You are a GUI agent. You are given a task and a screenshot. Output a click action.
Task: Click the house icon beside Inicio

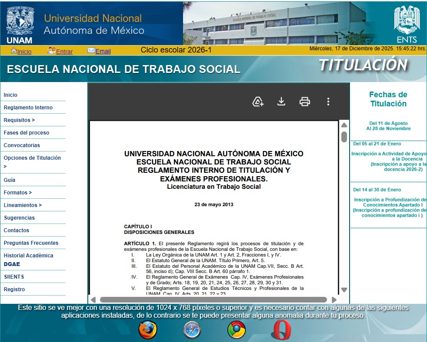pyautogui.click(x=14, y=51)
